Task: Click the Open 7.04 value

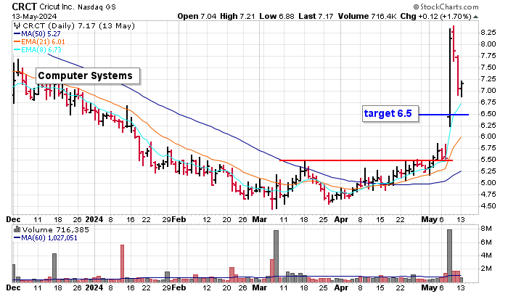Action: pyautogui.click(x=197, y=16)
